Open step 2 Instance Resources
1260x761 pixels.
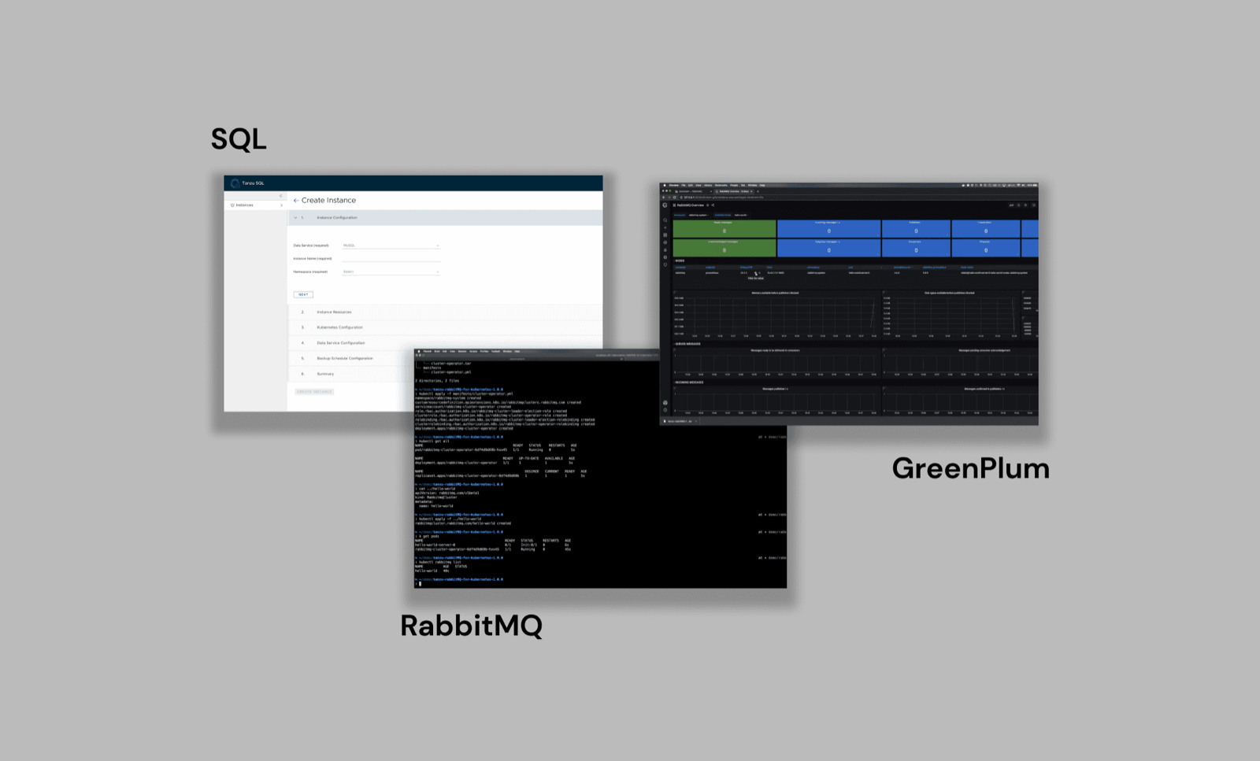[446, 312]
